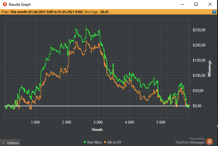Viewport: 218px width, 146px height.
Task: Click the $200,00 axis label
Action: [x=199, y=45]
